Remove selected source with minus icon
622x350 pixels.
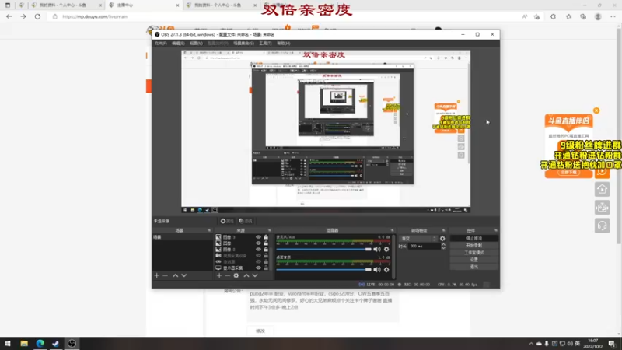coord(227,275)
